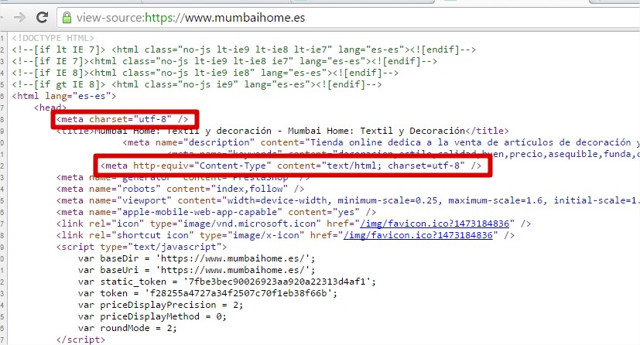Click the [if IE 8] conditional comment line
This screenshot has width=640, height=345.
205,73
